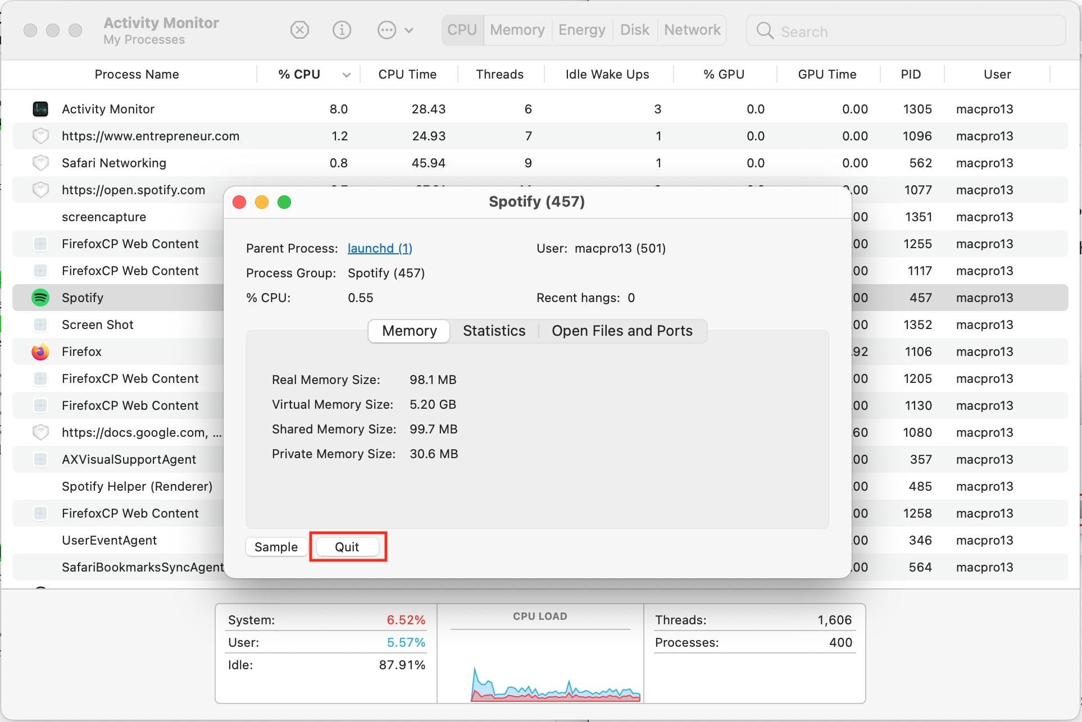Expand the chevron beside the ellipsis menu
This screenshot has width=1082, height=722.
(409, 30)
